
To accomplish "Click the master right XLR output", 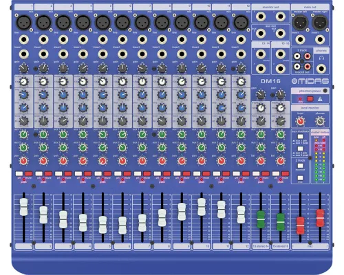I will point(320,23).
